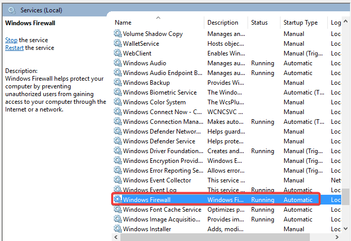
Task: Click the Windows Font Cache Service gear icon
Action: tap(117, 209)
